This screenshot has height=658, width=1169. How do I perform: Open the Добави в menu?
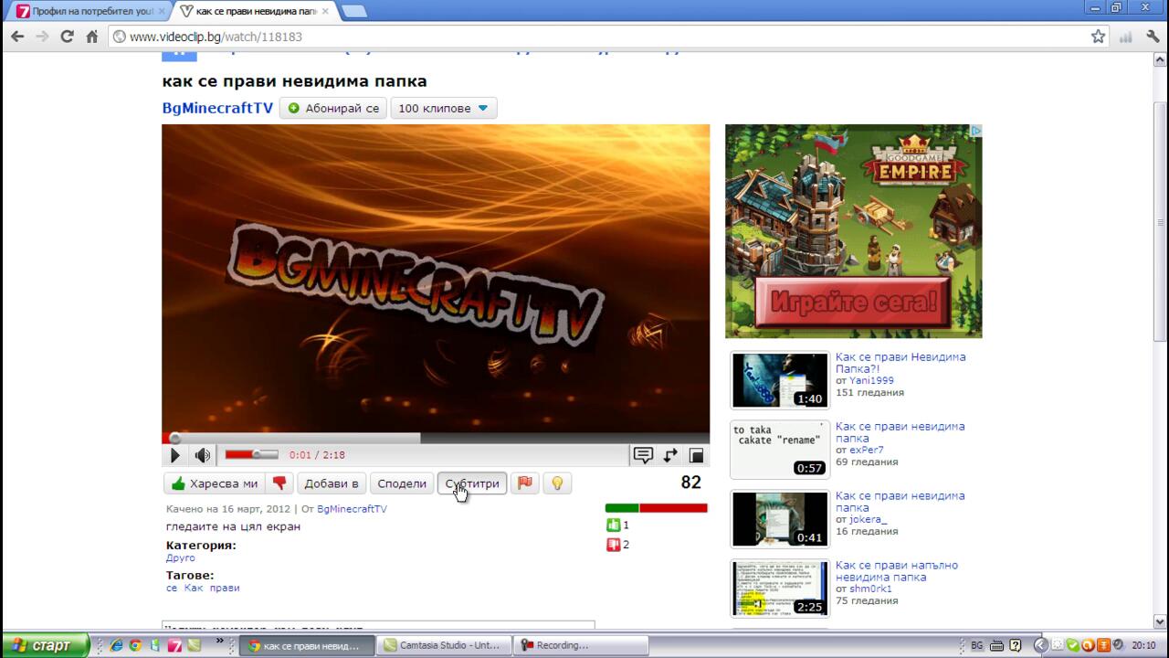coord(332,483)
